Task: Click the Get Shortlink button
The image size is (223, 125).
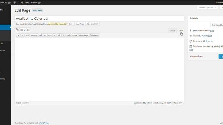Action: tap(93, 24)
